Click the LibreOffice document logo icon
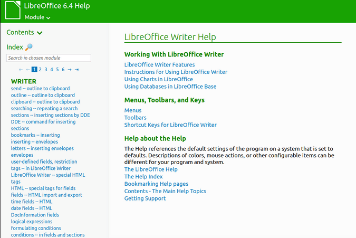This screenshot has height=238, width=356. click(x=14, y=11)
